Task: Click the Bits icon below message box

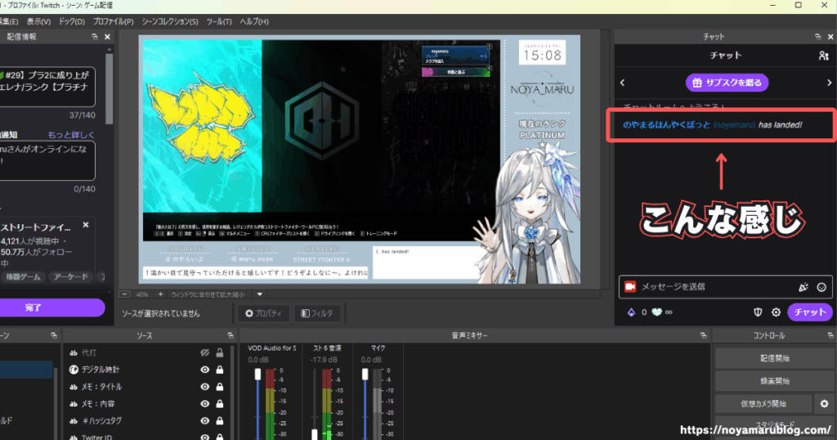Action: pyautogui.click(x=629, y=312)
